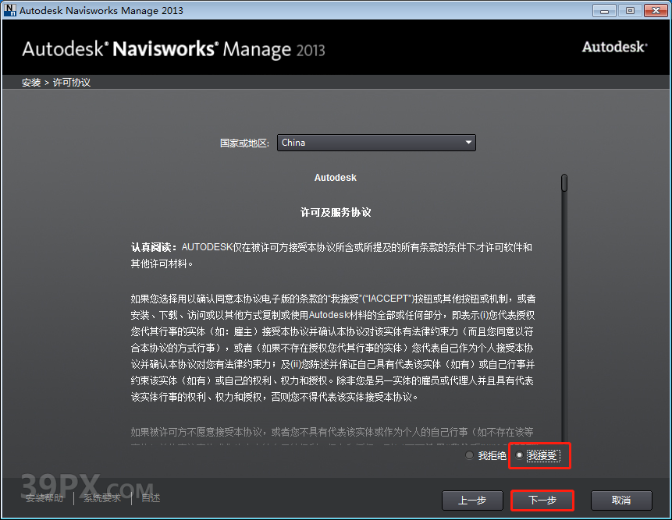Select the 我拒绝 (I Decline) radio button
This screenshot has width=672, height=520.
[x=469, y=455]
